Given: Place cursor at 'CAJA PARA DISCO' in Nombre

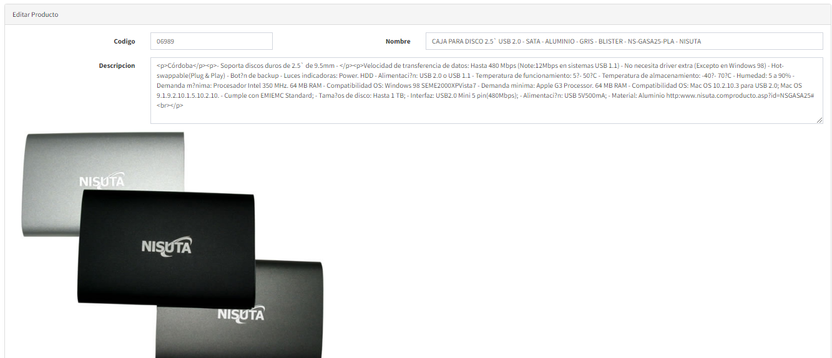Looking at the screenshot, I should pyautogui.click(x=457, y=42).
